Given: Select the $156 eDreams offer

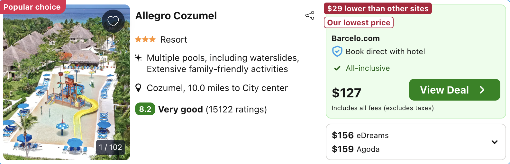Looking at the screenshot, I should click(360, 135).
